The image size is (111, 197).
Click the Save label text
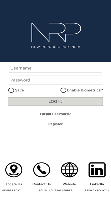(19, 90)
